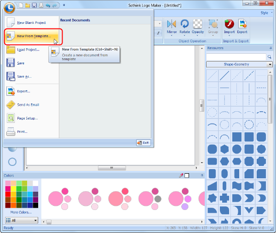Click the floppy Save icon in quick access toolbar
Viewport: 276px width, 233px height.
pyautogui.click(x=34, y=5)
